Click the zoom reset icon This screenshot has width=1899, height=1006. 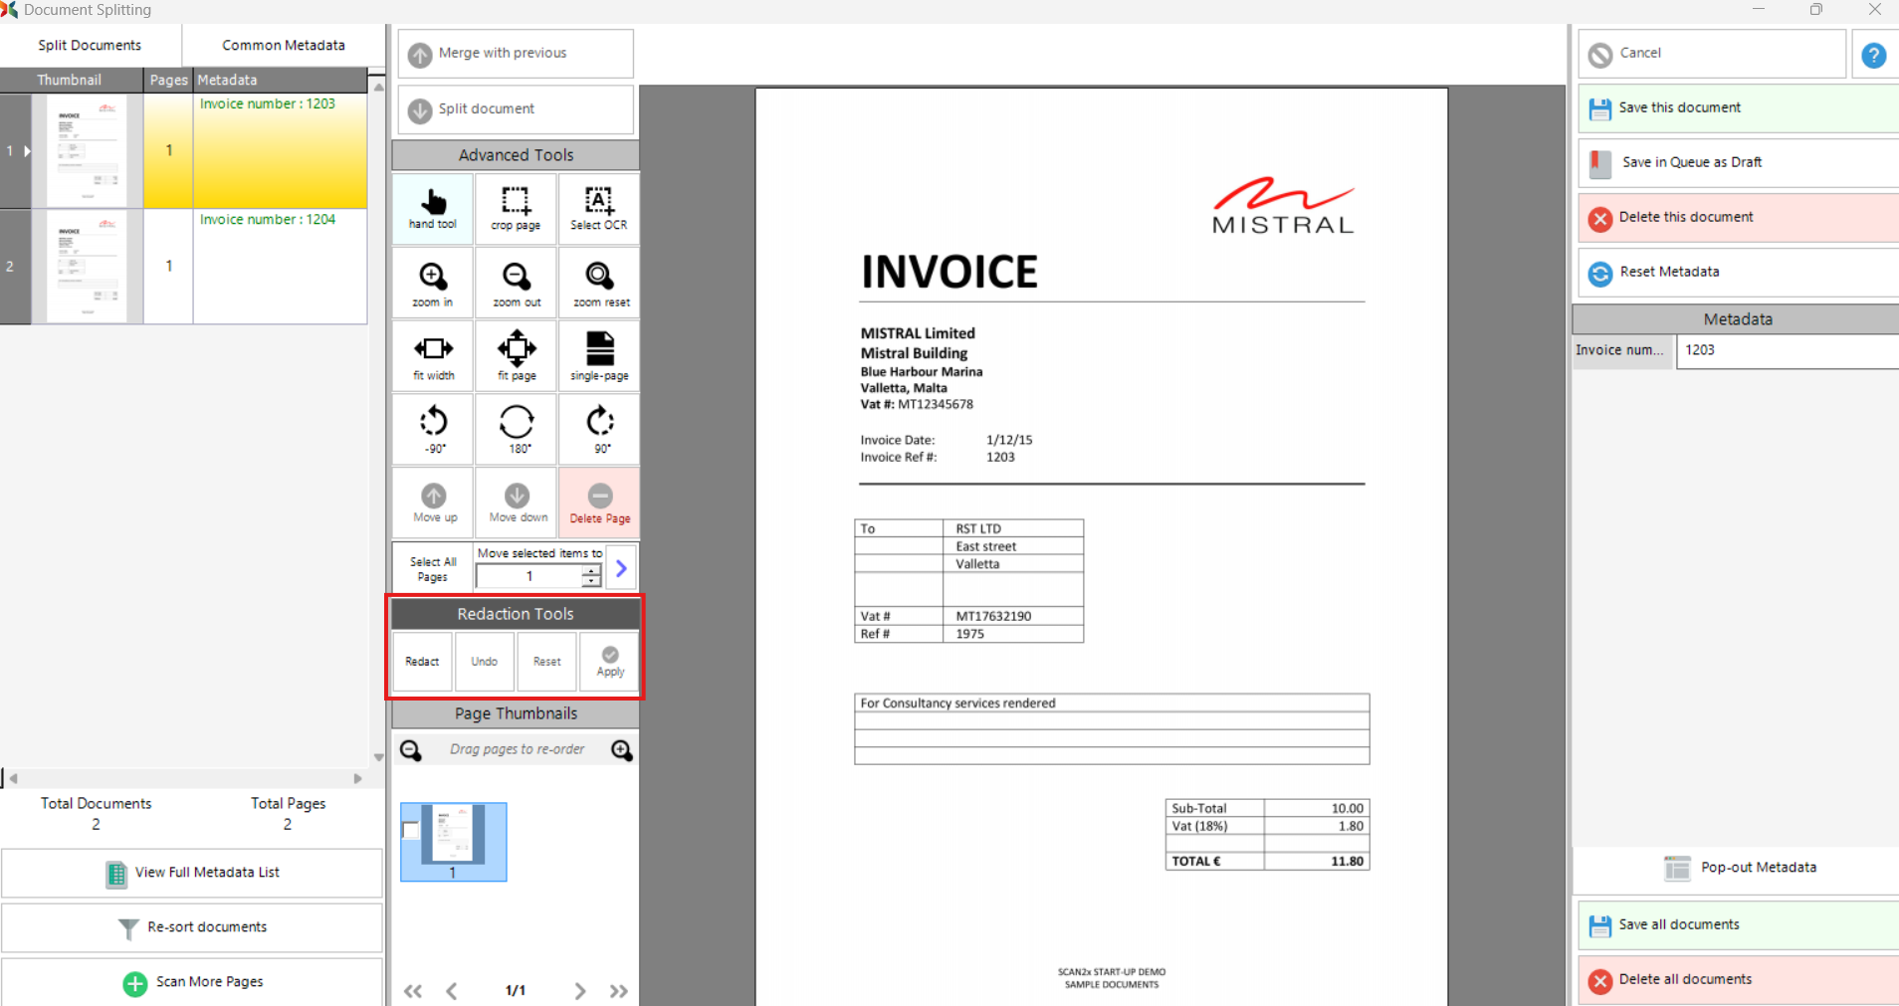pyautogui.click(x=600, y=283)
